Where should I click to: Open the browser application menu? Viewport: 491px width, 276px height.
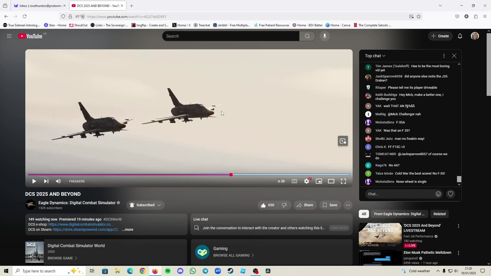pos(485,16)
